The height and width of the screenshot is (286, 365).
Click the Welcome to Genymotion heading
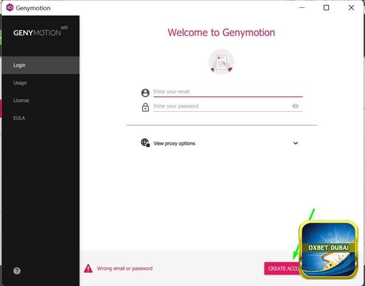tap(221, 33)
